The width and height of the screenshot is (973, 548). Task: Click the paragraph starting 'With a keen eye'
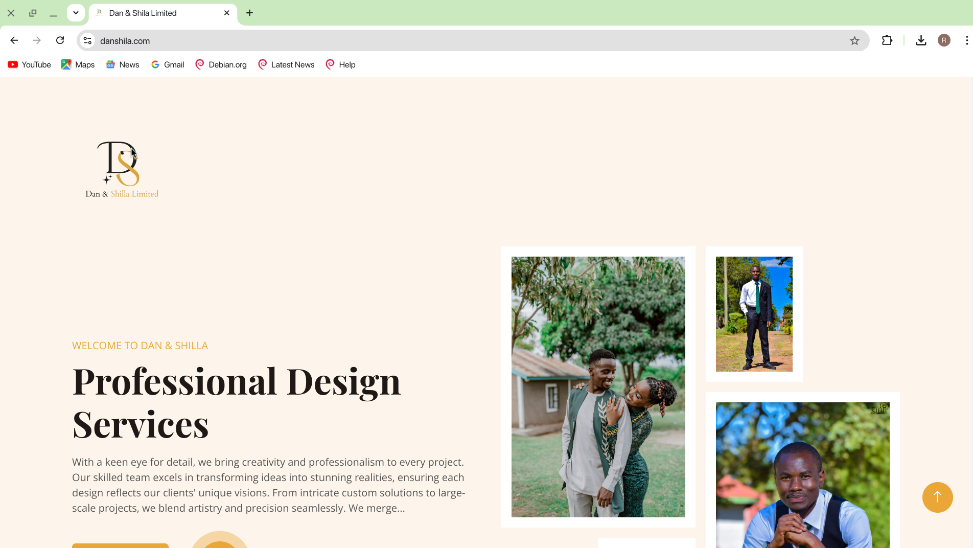pos(269,485)
